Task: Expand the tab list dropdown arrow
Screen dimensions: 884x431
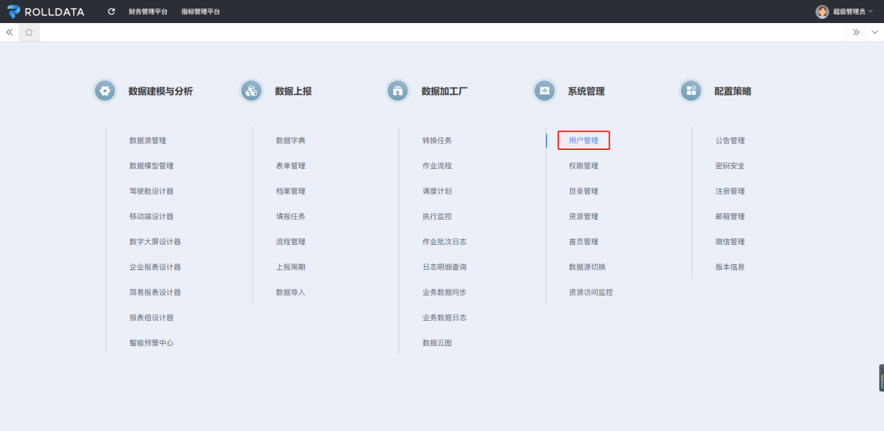Action: point(874,33)
